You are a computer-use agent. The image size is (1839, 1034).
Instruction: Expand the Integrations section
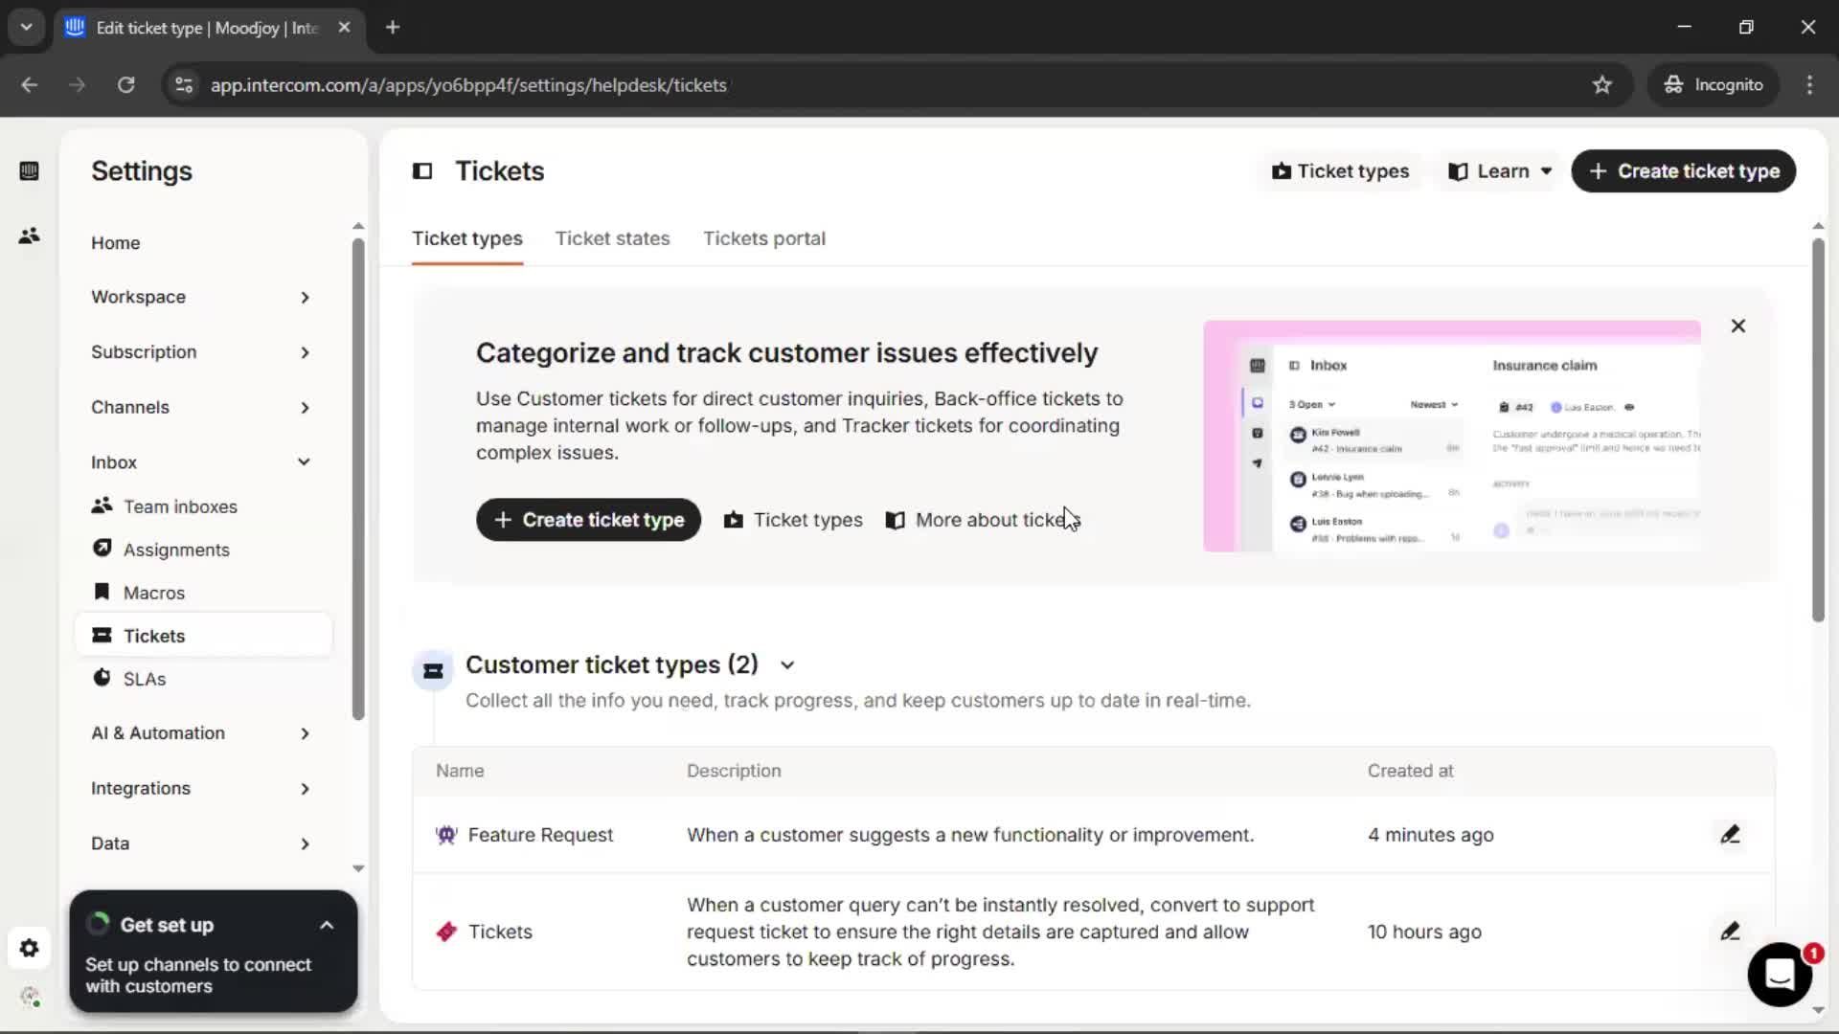click(x=201, y=789)
